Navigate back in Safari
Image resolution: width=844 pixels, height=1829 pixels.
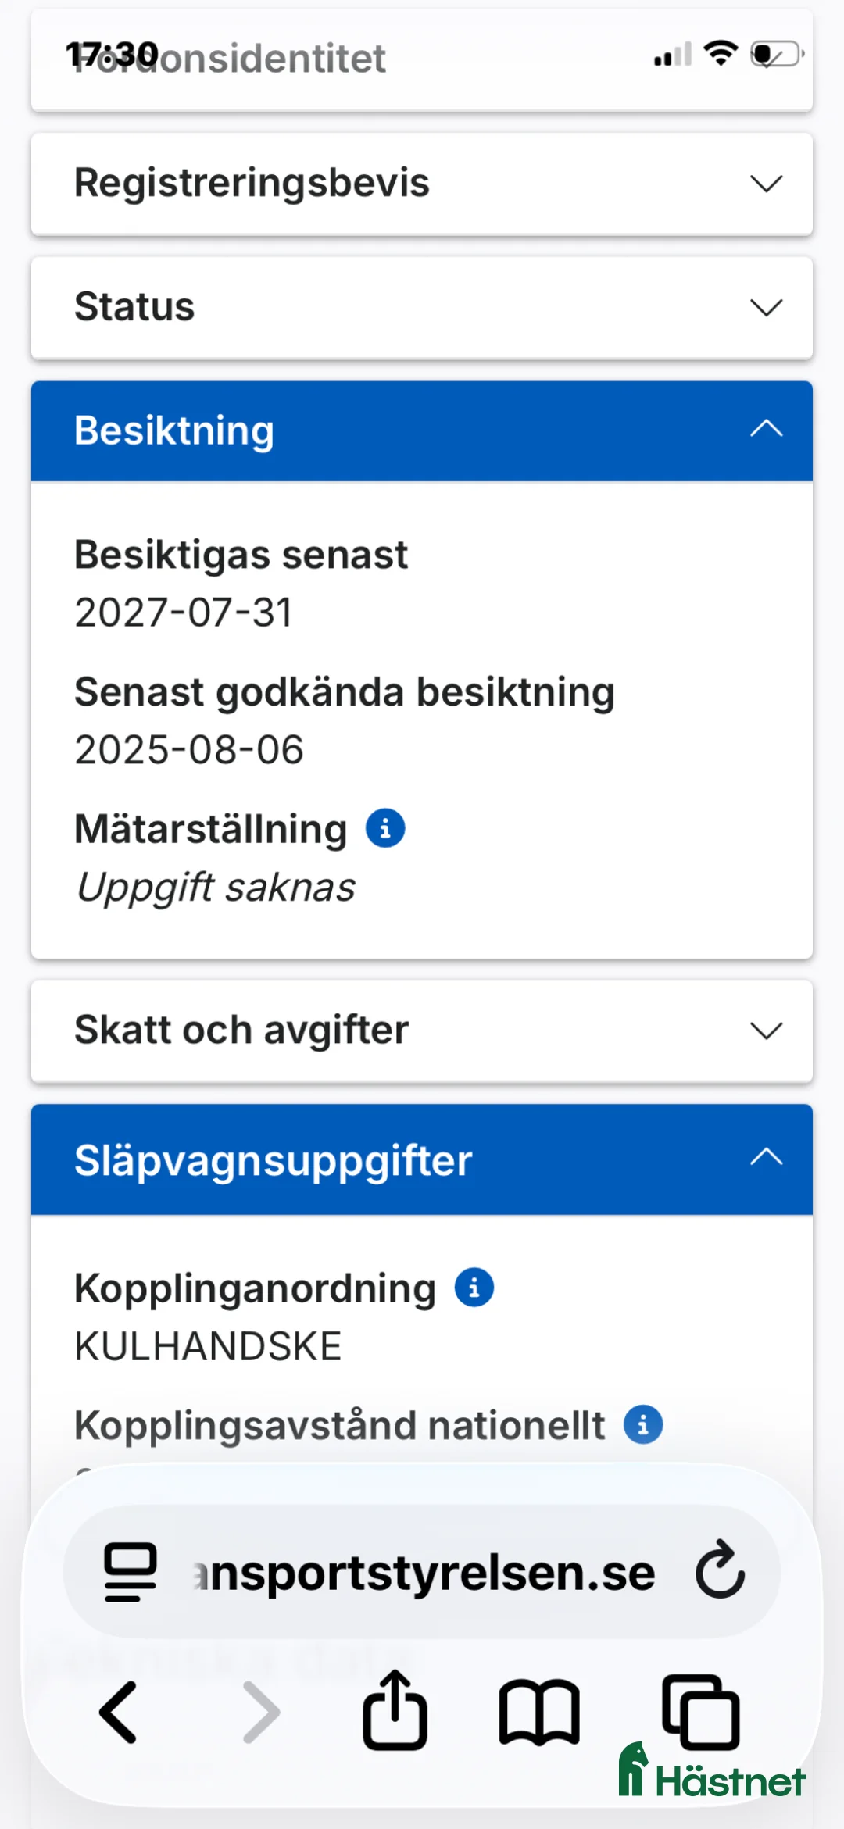click(118, 1711)
